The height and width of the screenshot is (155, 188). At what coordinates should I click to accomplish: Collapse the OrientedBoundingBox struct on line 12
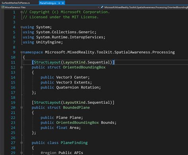21,67
